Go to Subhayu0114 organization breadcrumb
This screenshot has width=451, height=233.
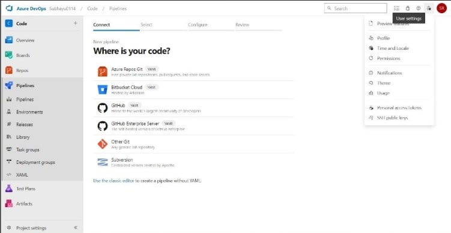62,8
